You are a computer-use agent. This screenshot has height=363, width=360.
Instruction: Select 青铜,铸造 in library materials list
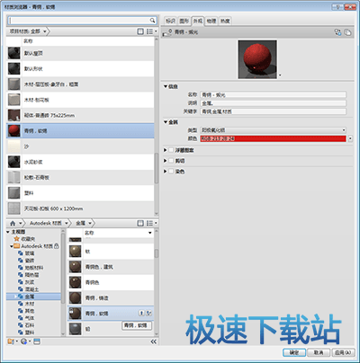(111, 298)
